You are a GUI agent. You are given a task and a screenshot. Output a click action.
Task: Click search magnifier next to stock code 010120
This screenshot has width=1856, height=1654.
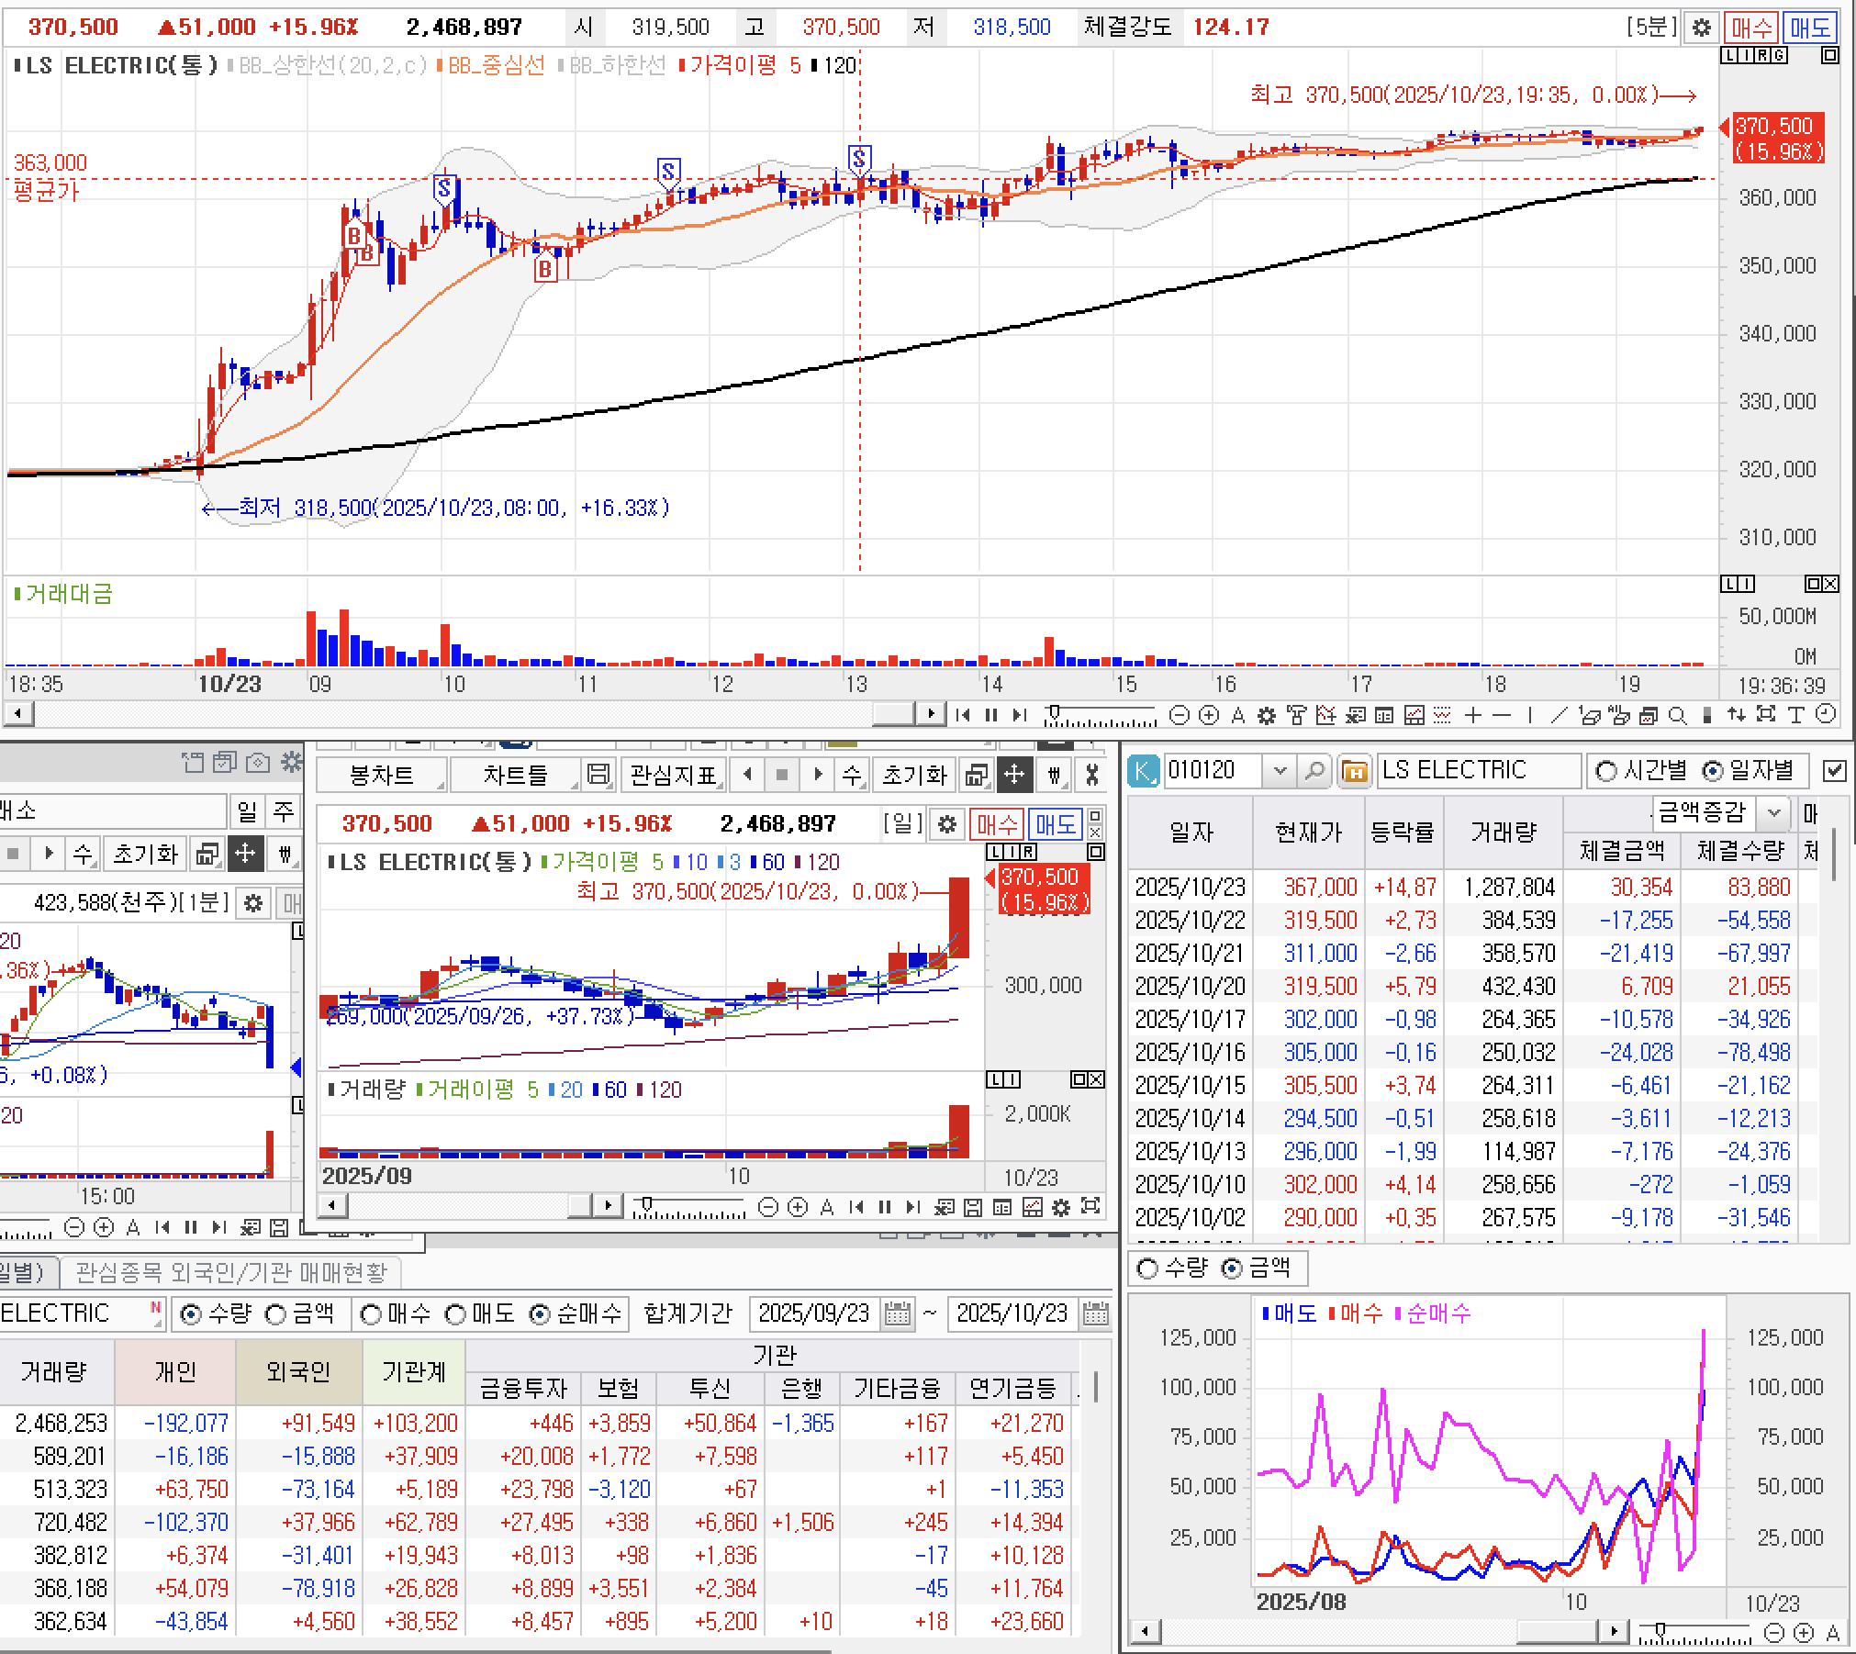pyautogui.click(x=1314, y=771)
